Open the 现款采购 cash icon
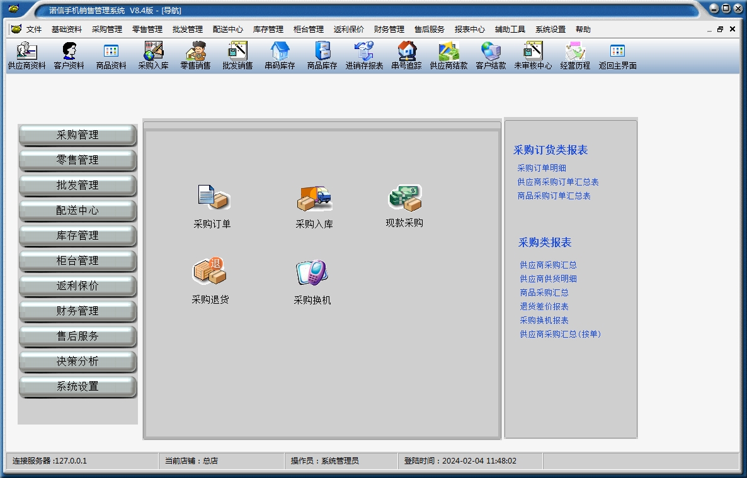 click(404, 205)
